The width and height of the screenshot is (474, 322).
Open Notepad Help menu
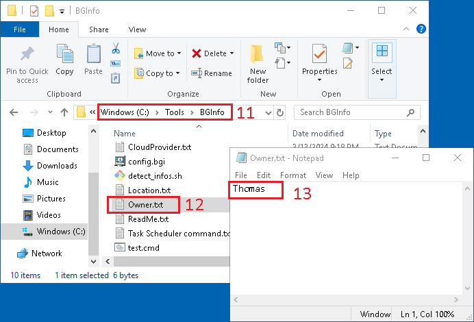coord(351,175)
